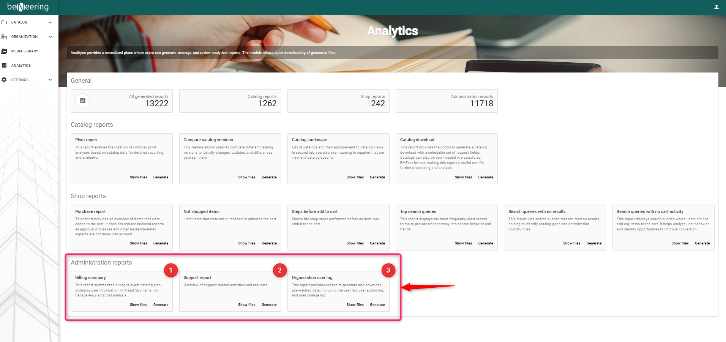Click the Media Library icon in sidebar

pyautogui.click(x=5, y=51)
